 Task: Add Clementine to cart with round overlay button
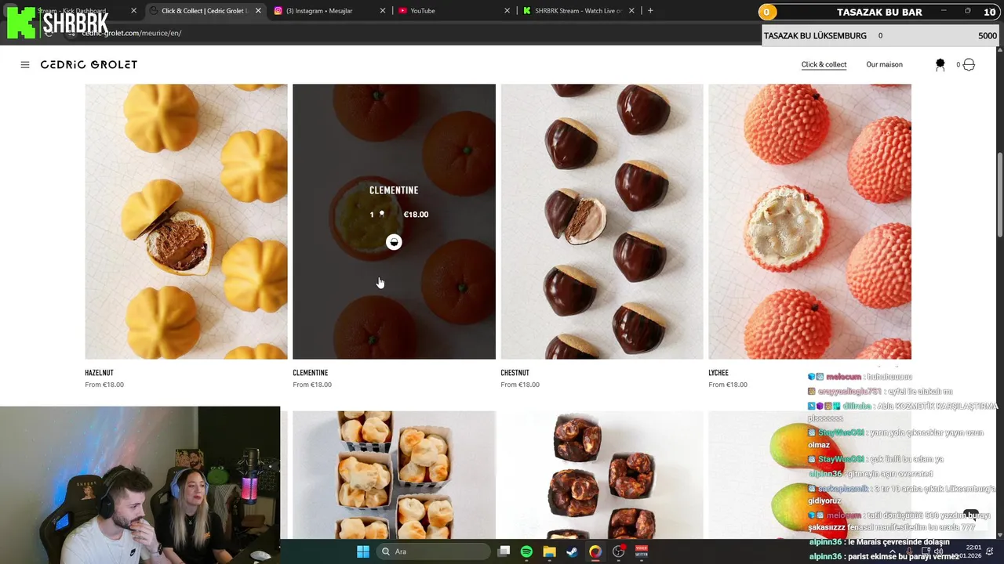[394, 242]
